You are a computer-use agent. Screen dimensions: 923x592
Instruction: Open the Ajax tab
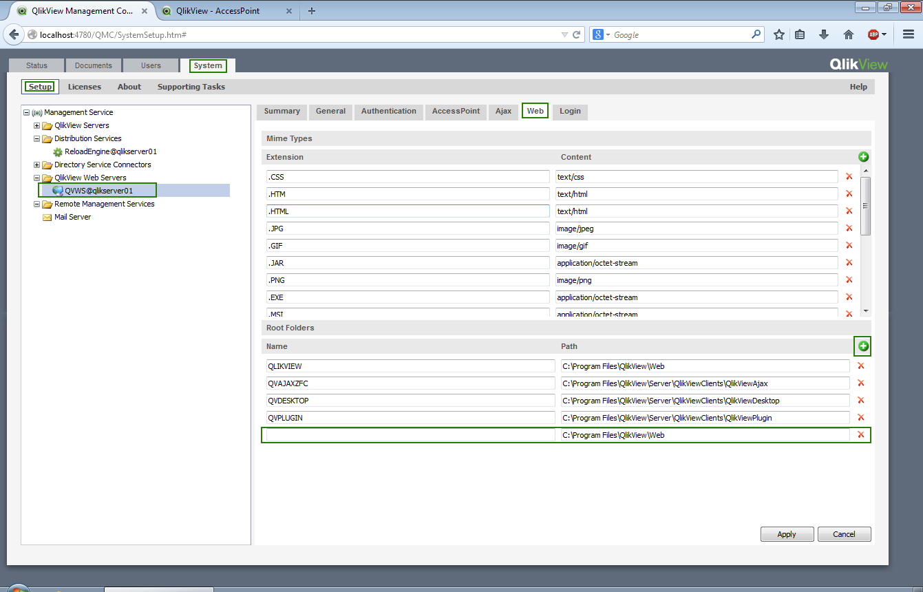504,112
